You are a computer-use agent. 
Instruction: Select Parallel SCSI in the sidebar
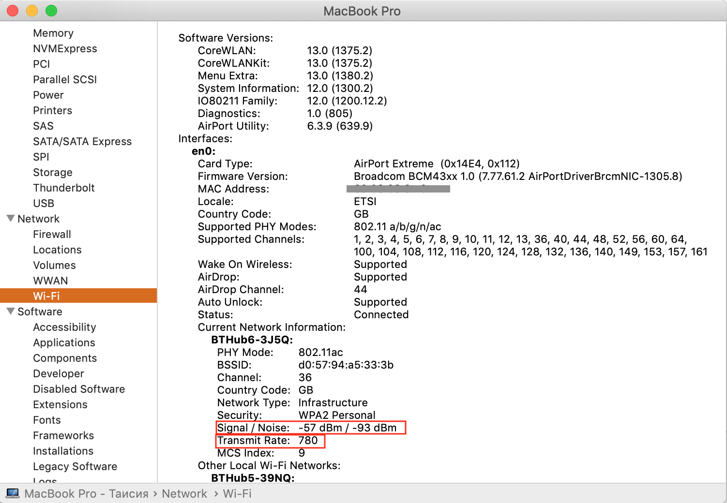65,79
